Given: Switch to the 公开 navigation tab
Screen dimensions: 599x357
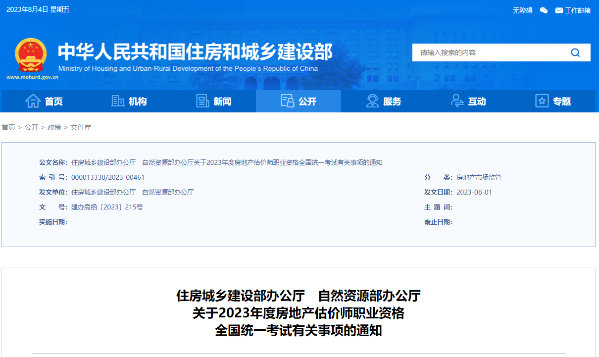Looking at the screenshot, I should (x=303, y=101).
